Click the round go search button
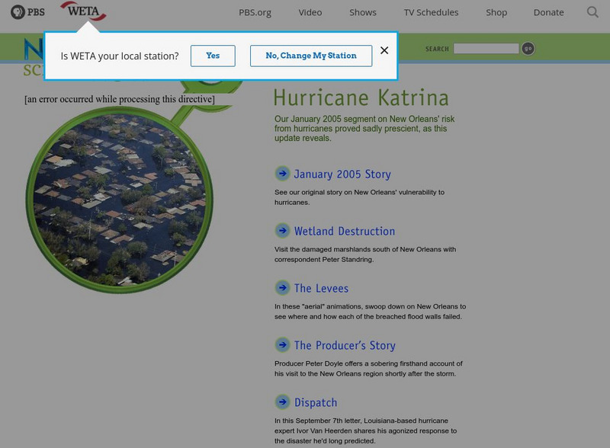Image resolution: width=610 pixels, height=448 pixels. [x=528, y=49]
